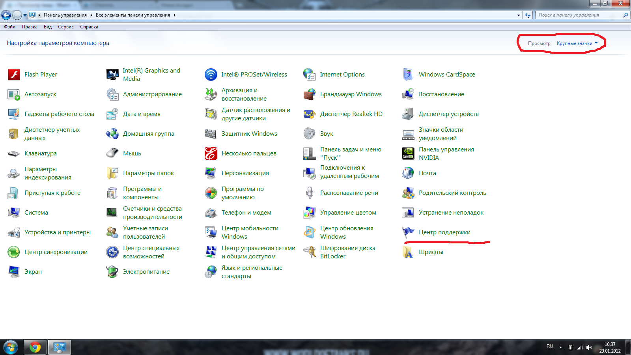This screenshot has width=631, height=355.
Task: Open the Intel PROSet/Wireless icon
Action: [x=211, y=75]
